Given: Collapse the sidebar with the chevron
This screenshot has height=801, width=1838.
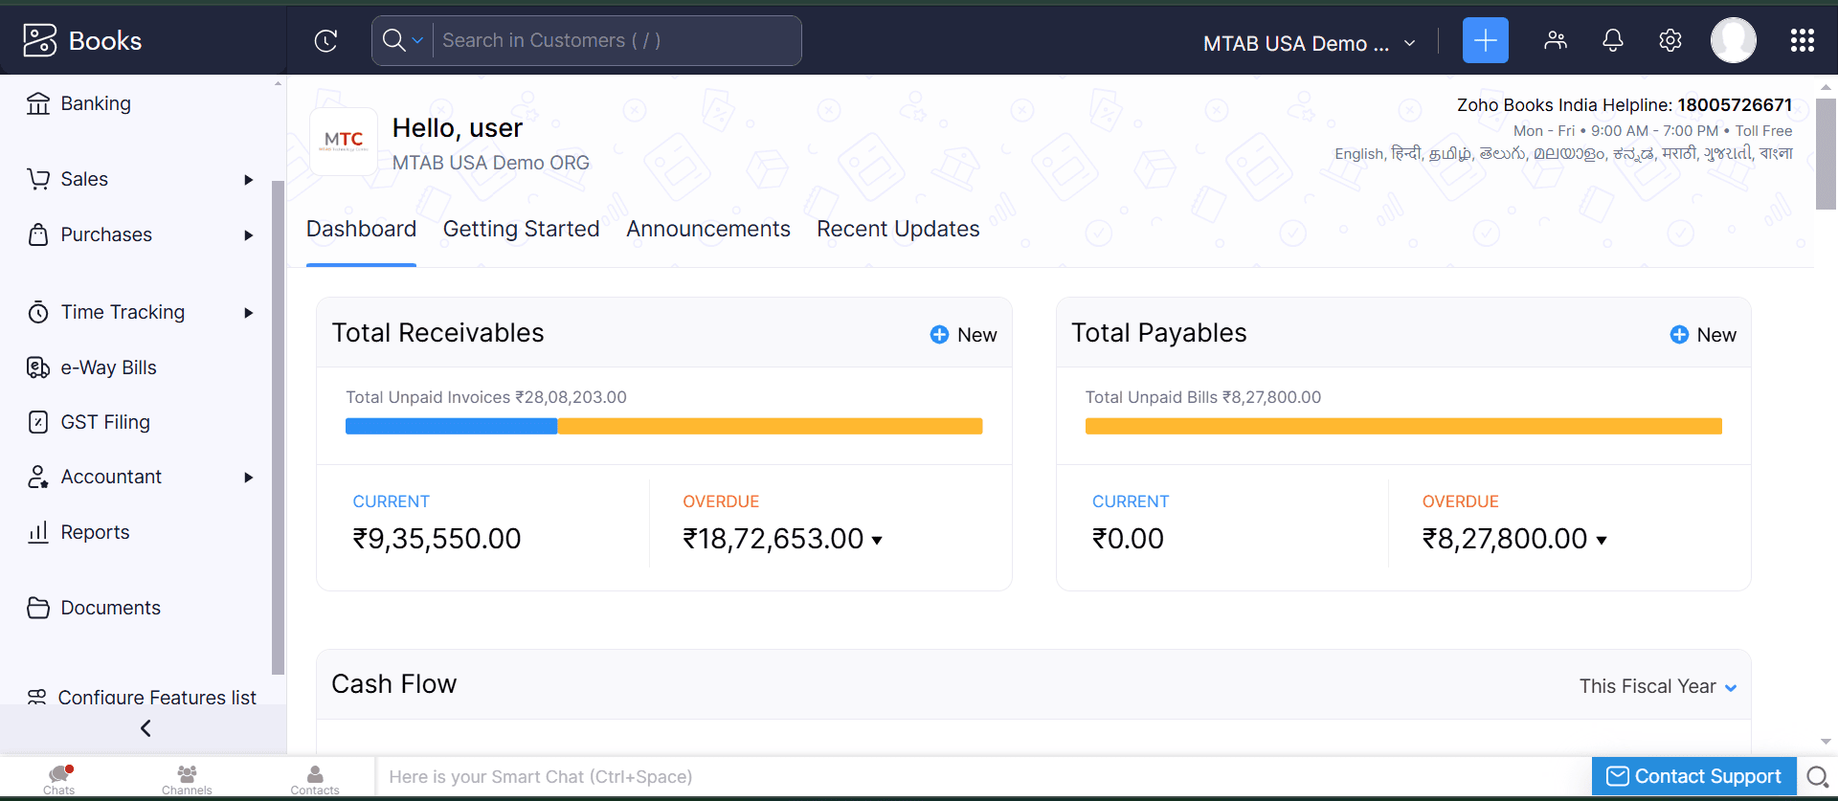Looking at the screenshot, I should click(146, 728).
